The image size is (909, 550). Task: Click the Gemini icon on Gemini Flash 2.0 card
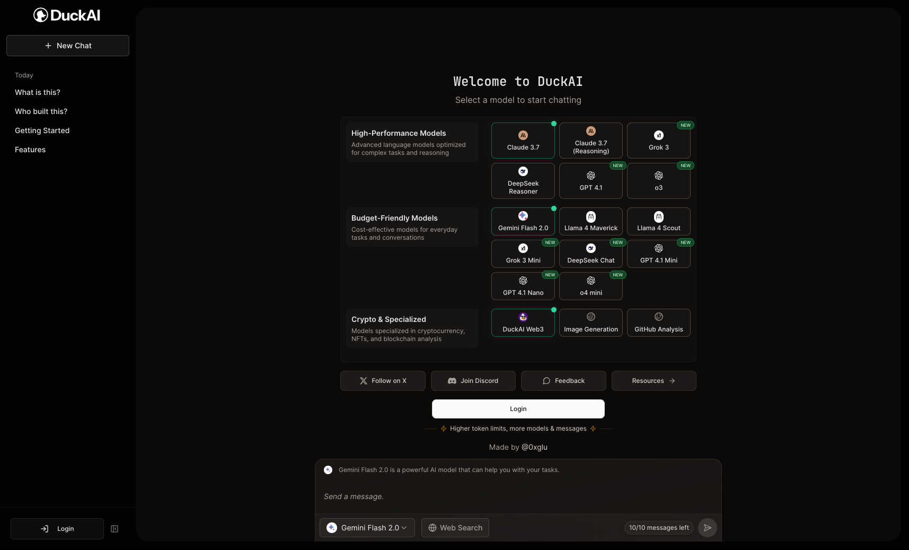click(x=523, y=216)
